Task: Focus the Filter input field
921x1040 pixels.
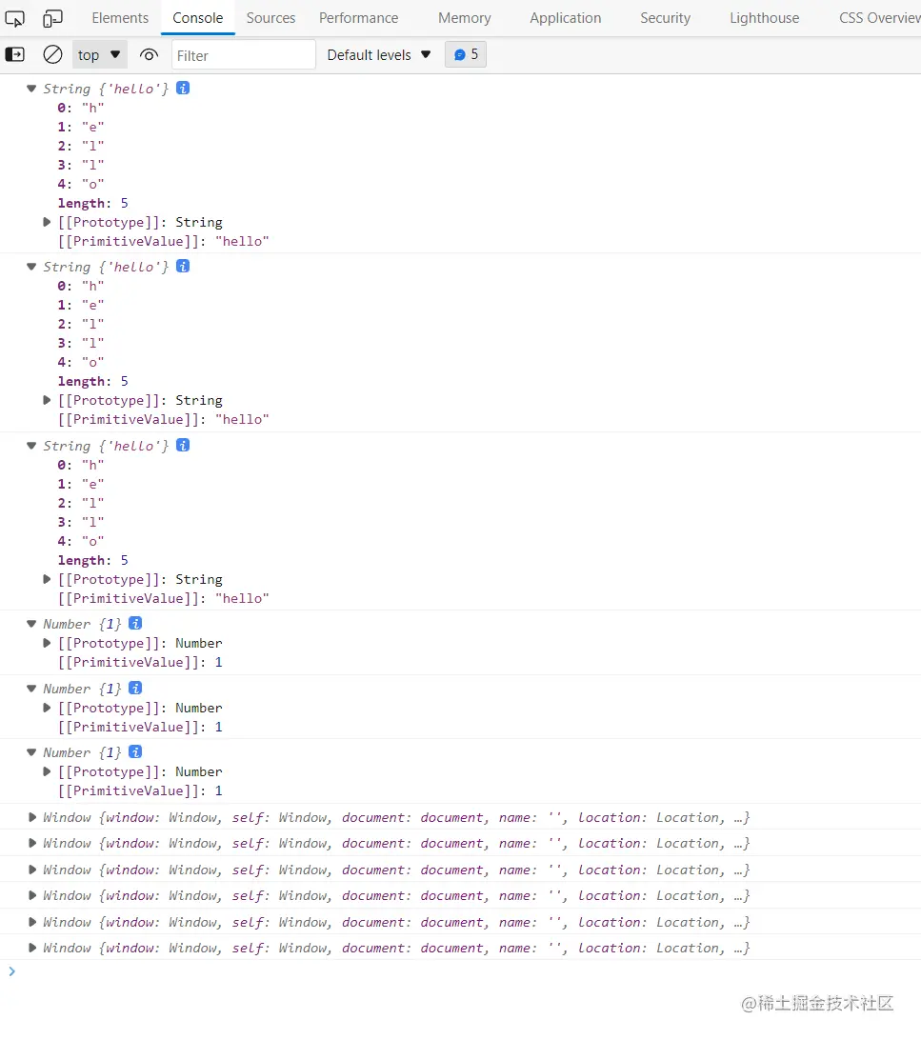Action: tap(243, 55)
